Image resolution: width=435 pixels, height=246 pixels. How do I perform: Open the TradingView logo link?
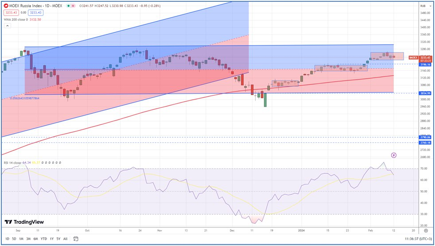24,222
